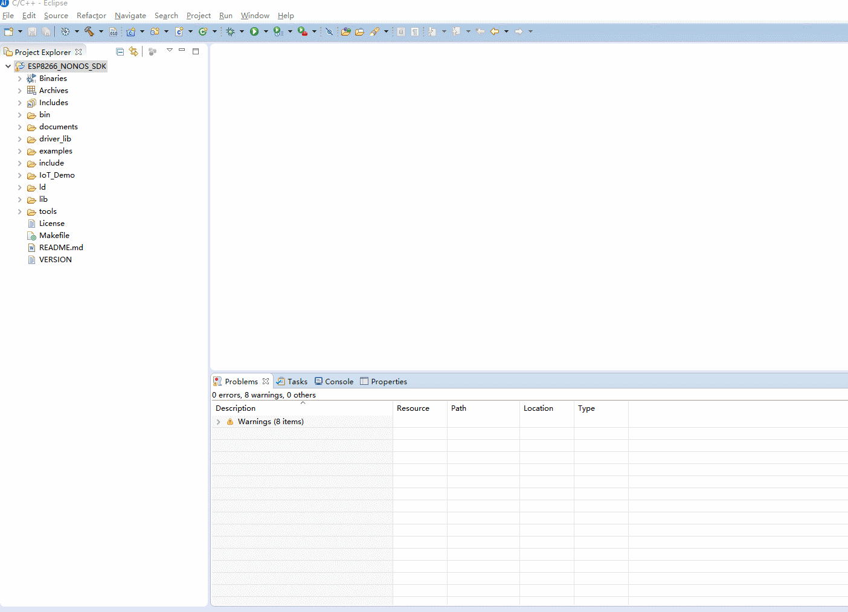
Task: Click the Build (hammer) icon
Action: [89, 31]
